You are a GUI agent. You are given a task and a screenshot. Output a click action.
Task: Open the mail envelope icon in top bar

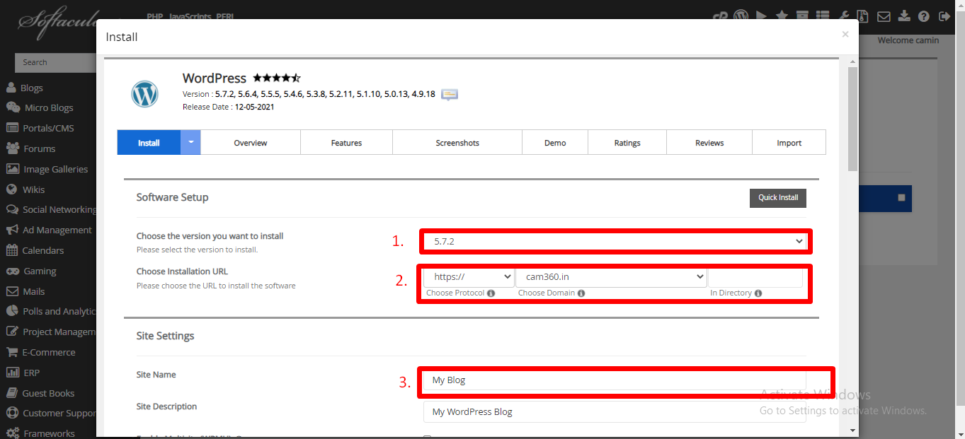pos(884,16)
